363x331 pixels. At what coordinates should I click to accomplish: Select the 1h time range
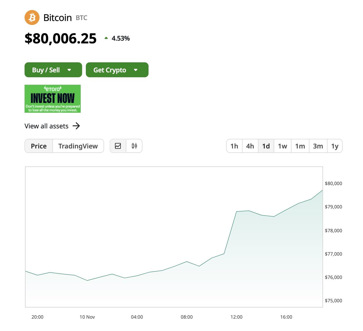[234, 146]
